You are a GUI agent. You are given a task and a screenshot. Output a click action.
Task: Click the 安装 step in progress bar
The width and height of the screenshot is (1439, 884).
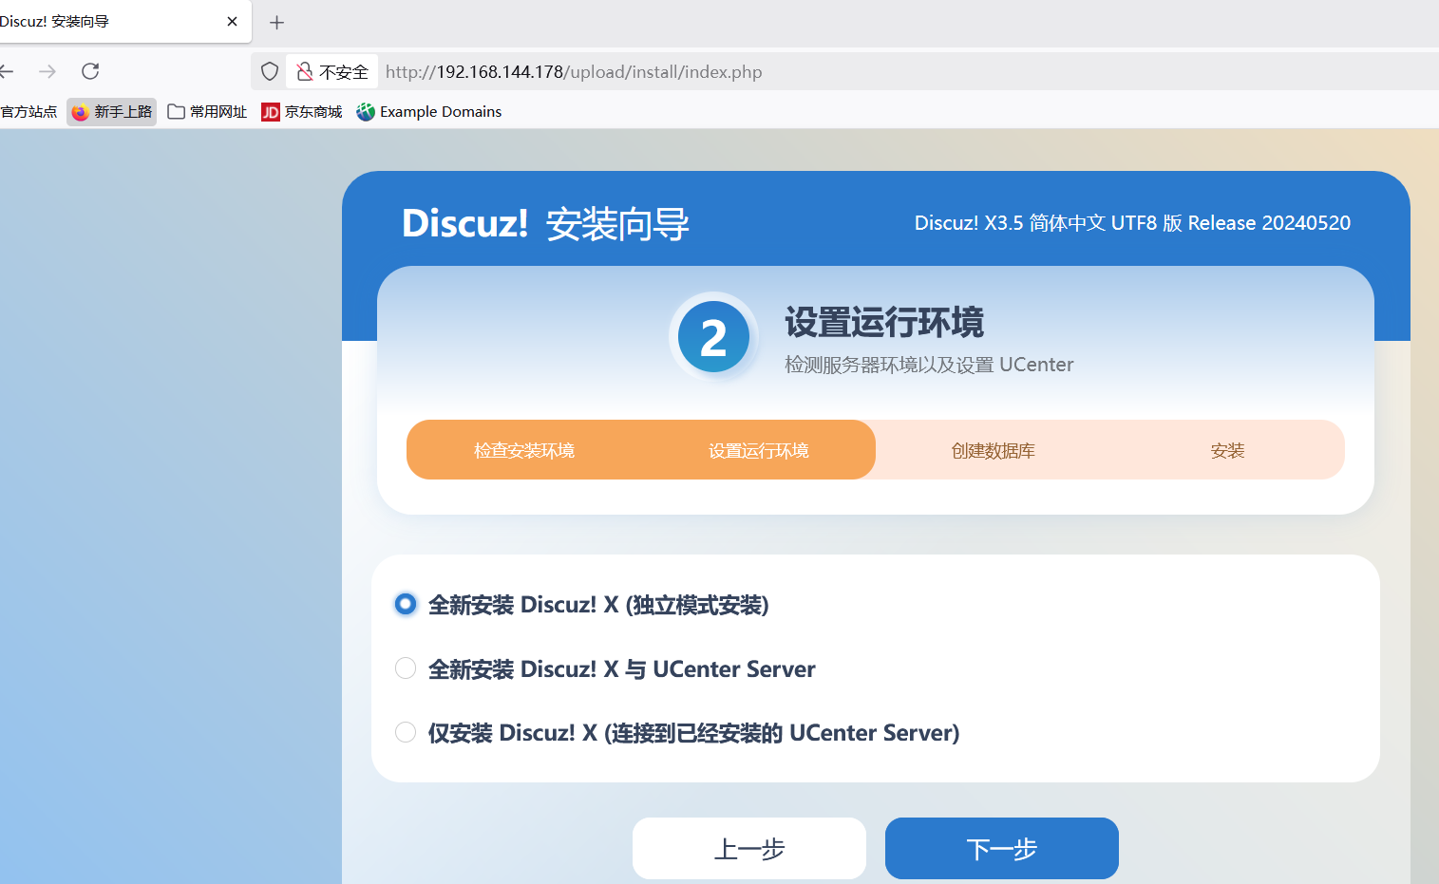[x=1227, y=450]
